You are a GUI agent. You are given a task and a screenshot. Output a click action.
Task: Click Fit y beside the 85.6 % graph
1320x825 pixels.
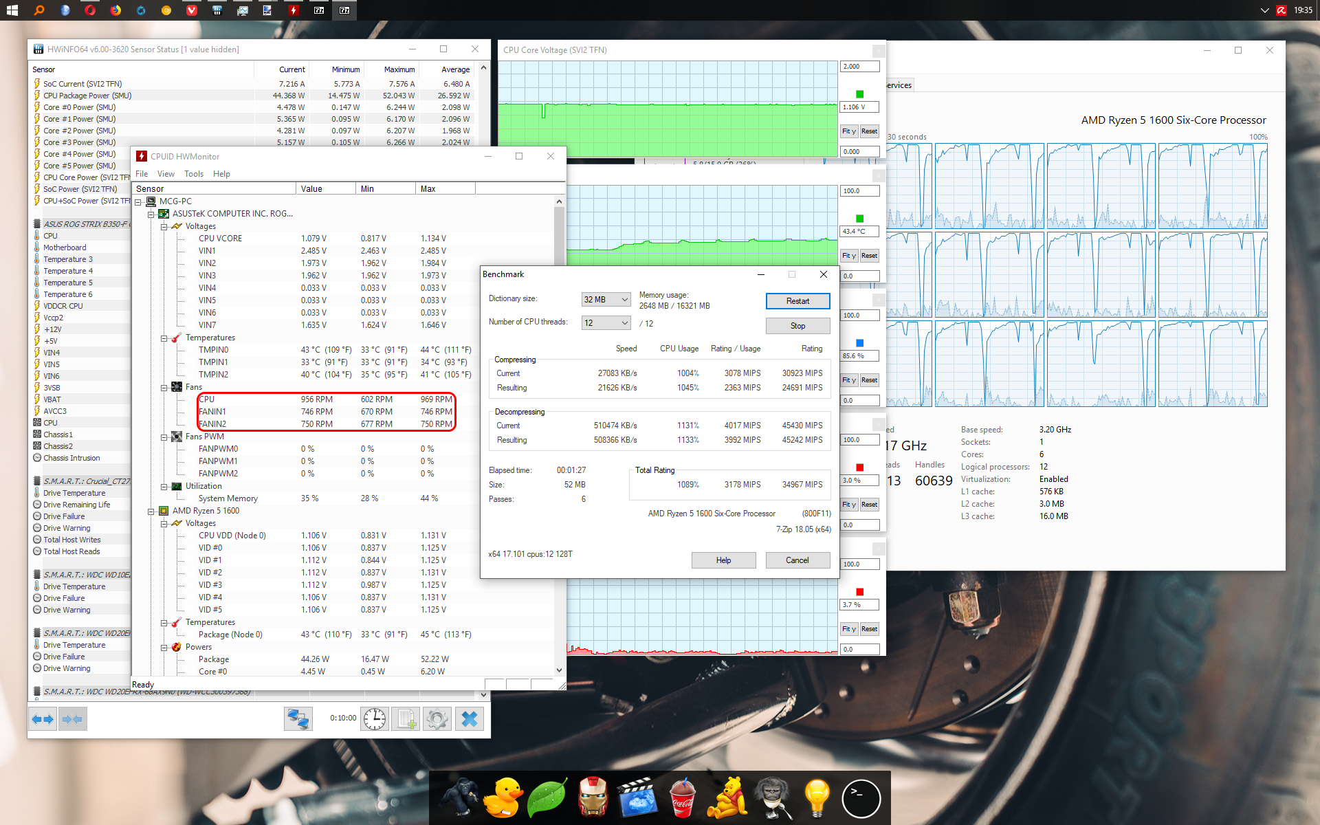pyautogui.click(x=849, y=380)
